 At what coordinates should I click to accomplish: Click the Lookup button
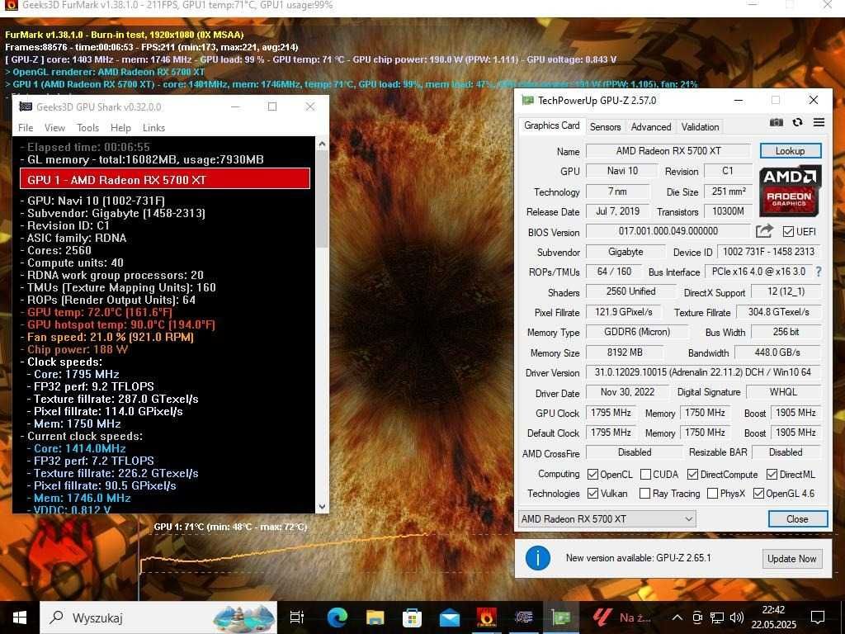(790, 151)
